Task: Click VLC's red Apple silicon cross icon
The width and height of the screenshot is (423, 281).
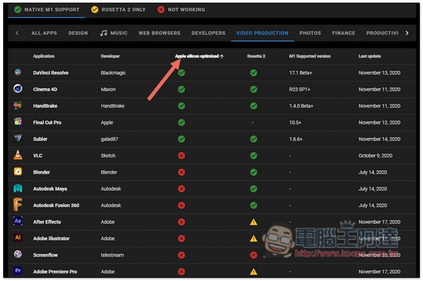Action: 181,156
